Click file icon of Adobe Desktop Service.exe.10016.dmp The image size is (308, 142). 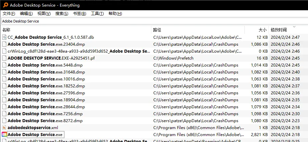click(4, 79)
